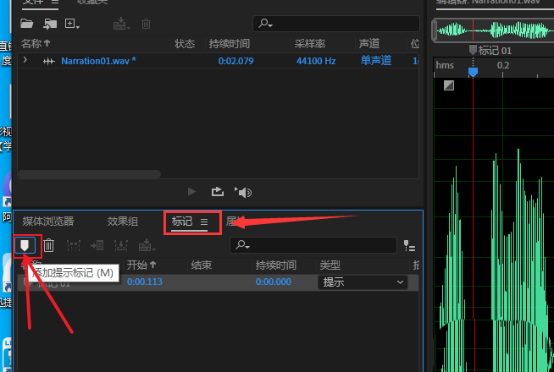This screenshot has height=372, width=554.
Task: Click the Files panel search field
Action: click(336, 24)
